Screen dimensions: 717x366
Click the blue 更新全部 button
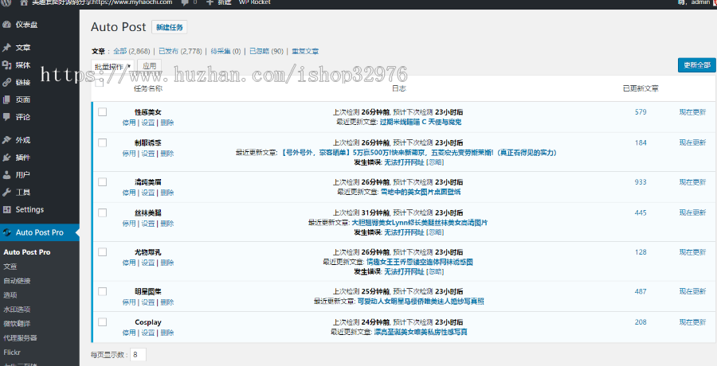click(x=697, y=65)
